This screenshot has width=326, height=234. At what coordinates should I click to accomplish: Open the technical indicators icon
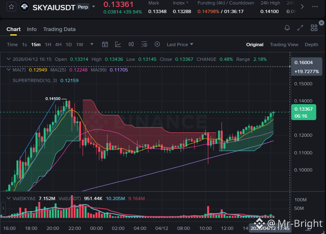click(118, 44)
